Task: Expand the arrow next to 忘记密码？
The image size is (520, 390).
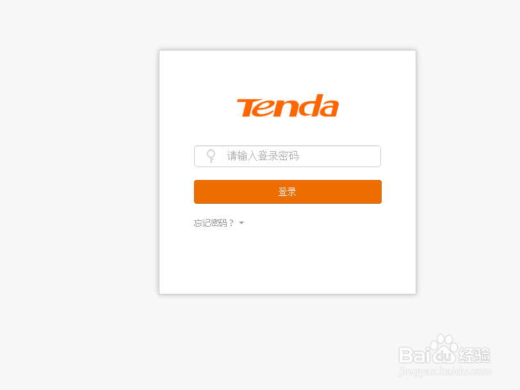Action: 241,223
